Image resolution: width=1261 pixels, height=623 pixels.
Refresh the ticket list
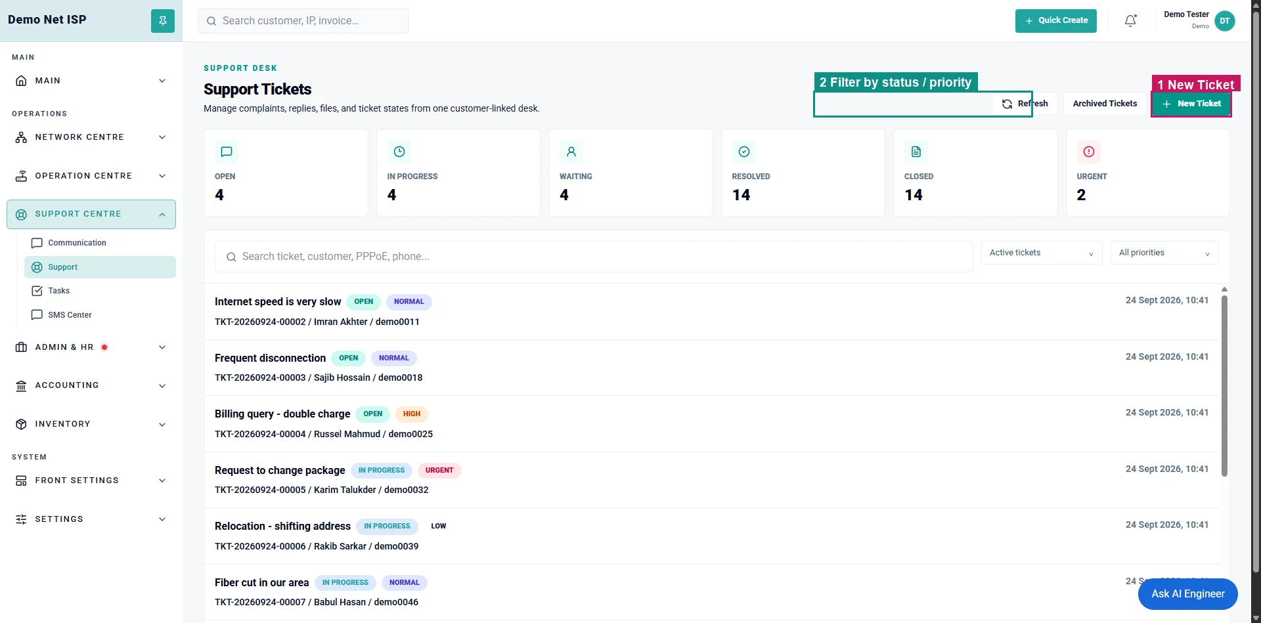[x=1025, y=104]
